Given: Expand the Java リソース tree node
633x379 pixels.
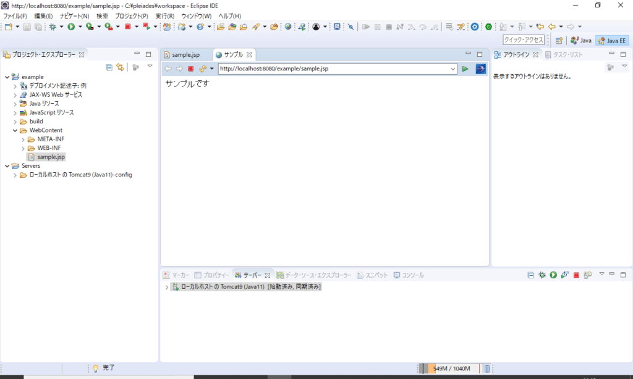Looking at the screenshot, I should (15, 104).
